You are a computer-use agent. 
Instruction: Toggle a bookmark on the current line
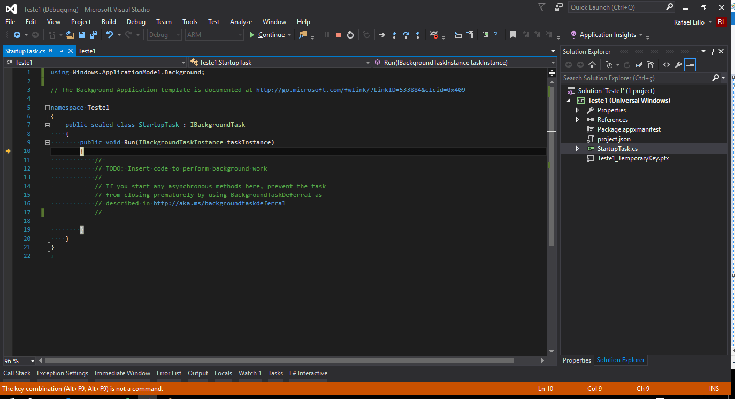point(513,35)
